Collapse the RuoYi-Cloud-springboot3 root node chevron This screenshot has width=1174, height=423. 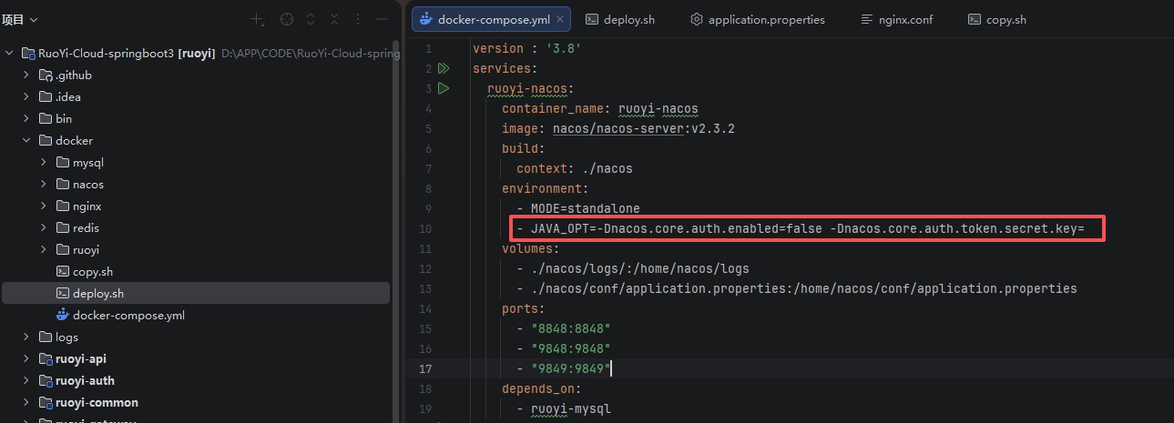(x=10, y=54)
